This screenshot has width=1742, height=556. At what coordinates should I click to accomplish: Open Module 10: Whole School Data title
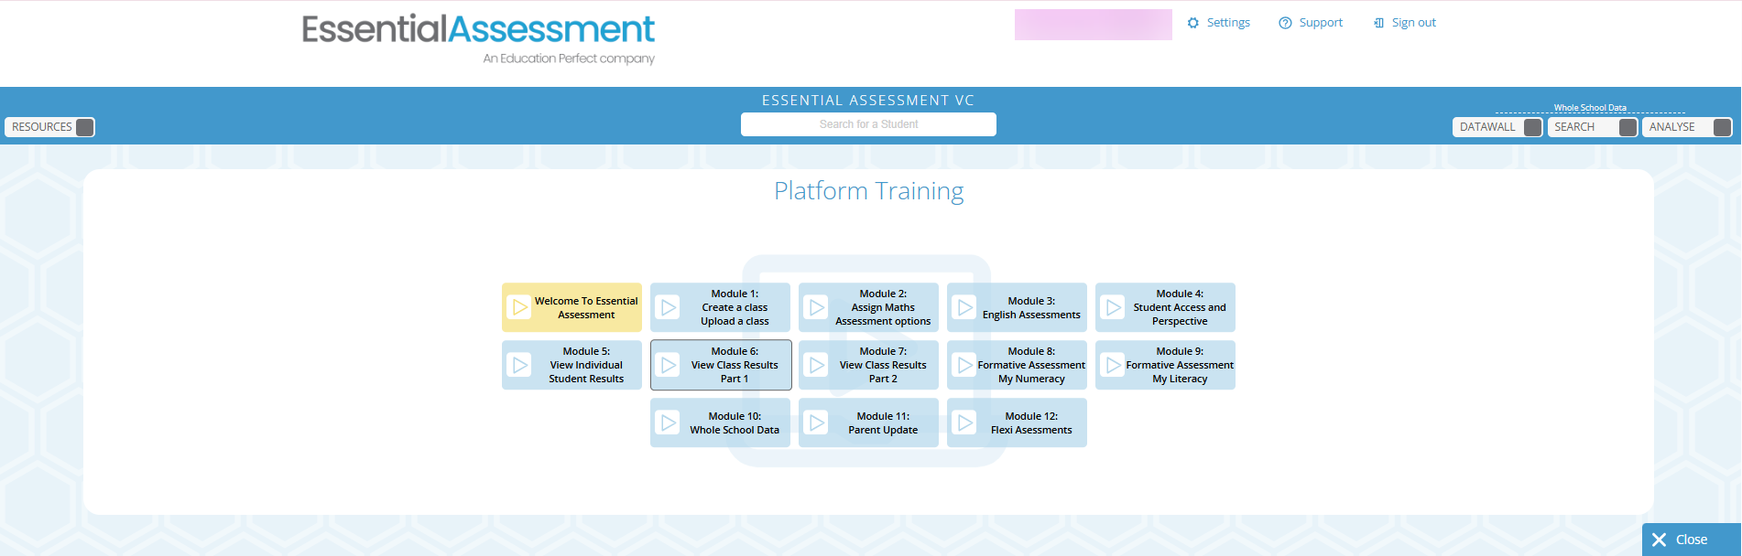735,422
